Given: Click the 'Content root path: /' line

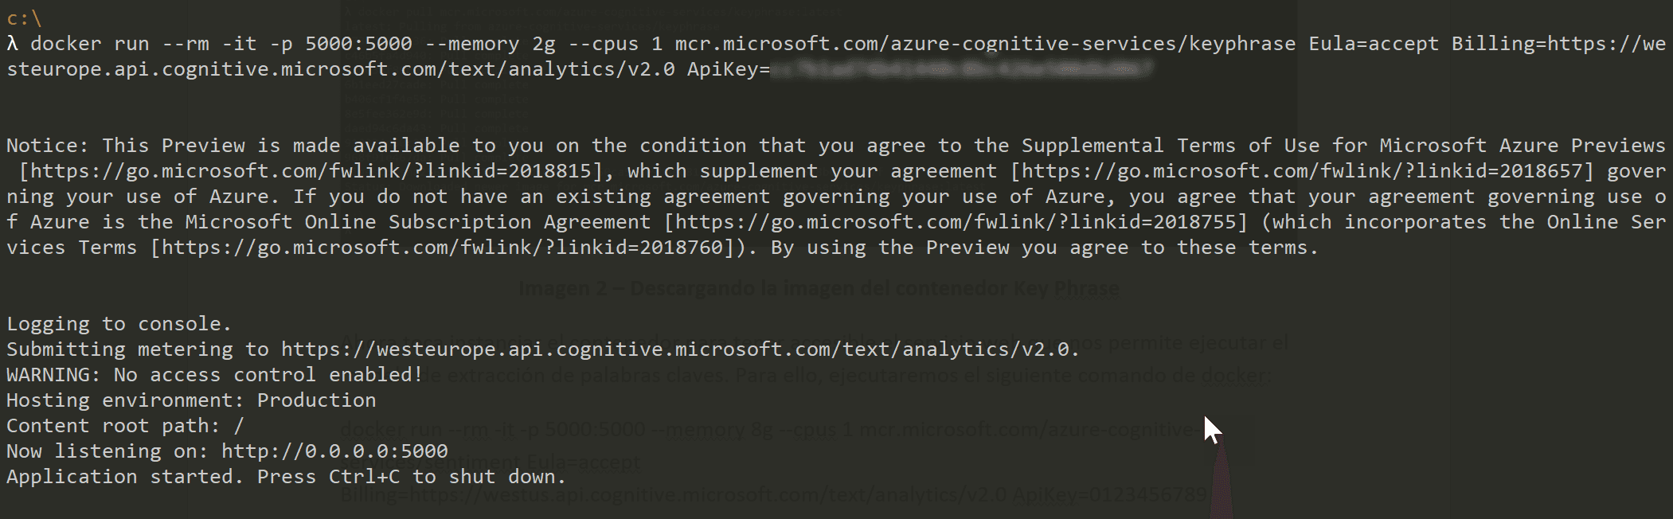Looking at the screenshot, I should coord(125,426).
